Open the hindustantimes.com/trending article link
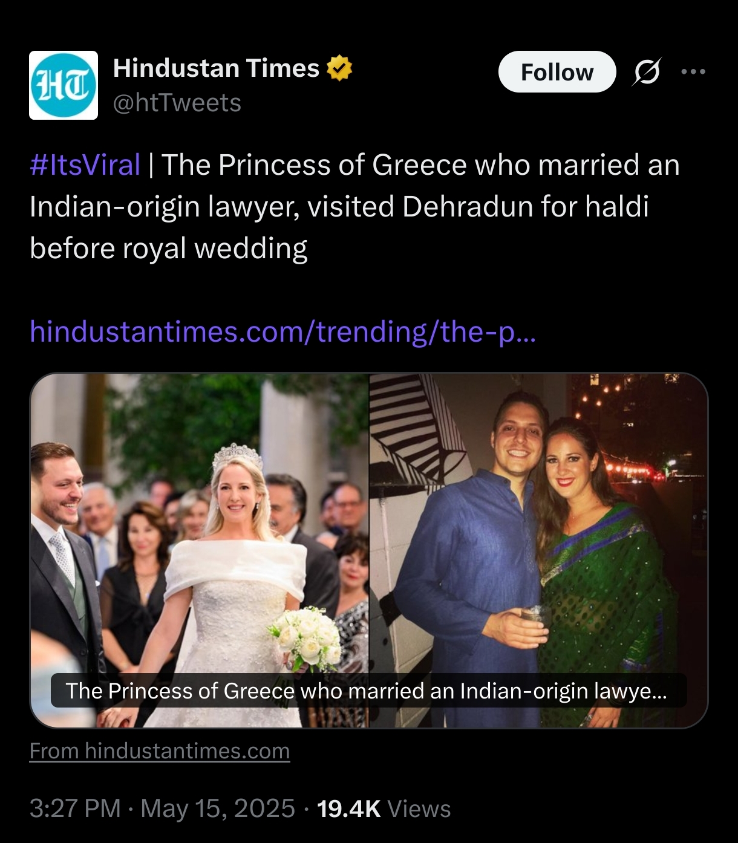 click(x=282, y=331)
